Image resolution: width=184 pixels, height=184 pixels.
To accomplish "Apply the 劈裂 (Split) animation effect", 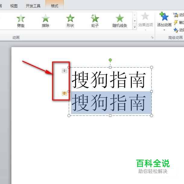I will click(21, 21).
